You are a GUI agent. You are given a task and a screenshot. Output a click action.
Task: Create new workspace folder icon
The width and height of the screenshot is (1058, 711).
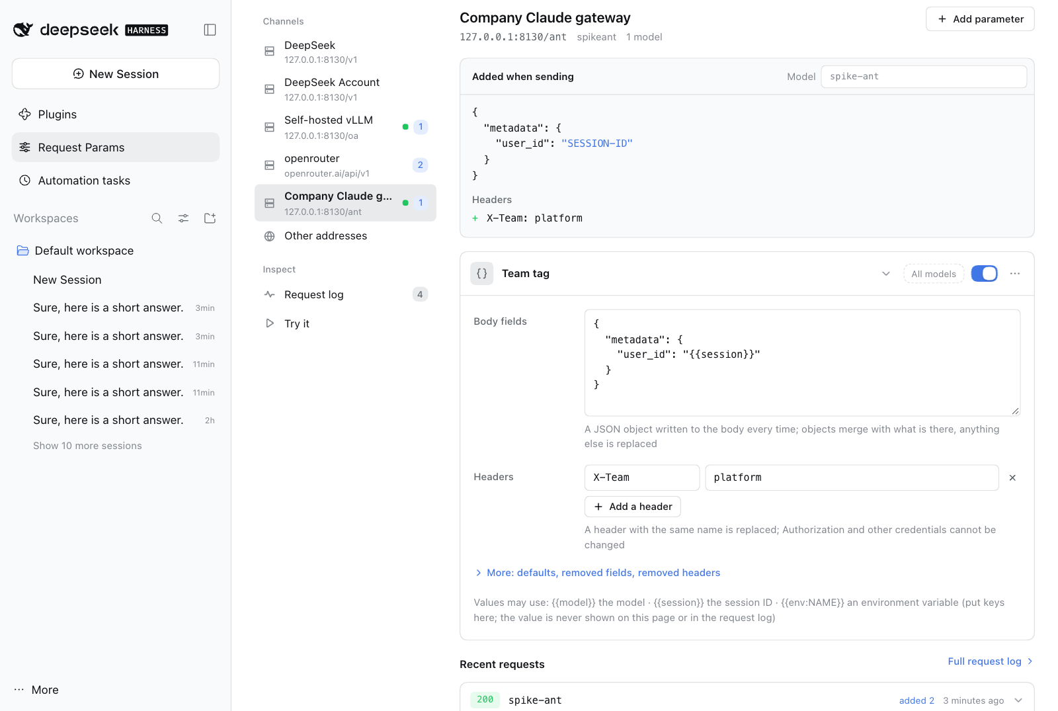click(210, 218)
